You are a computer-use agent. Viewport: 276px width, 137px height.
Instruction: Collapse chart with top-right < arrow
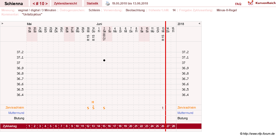(x=199, y=23)
